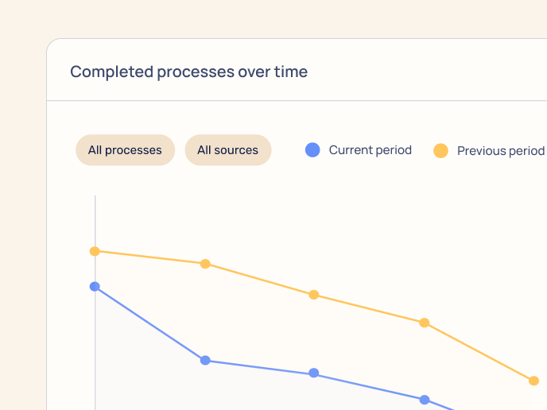Select the fourth blue Current period data point
547x410 pixels.
pyautogui.click(x=425, y=400)
